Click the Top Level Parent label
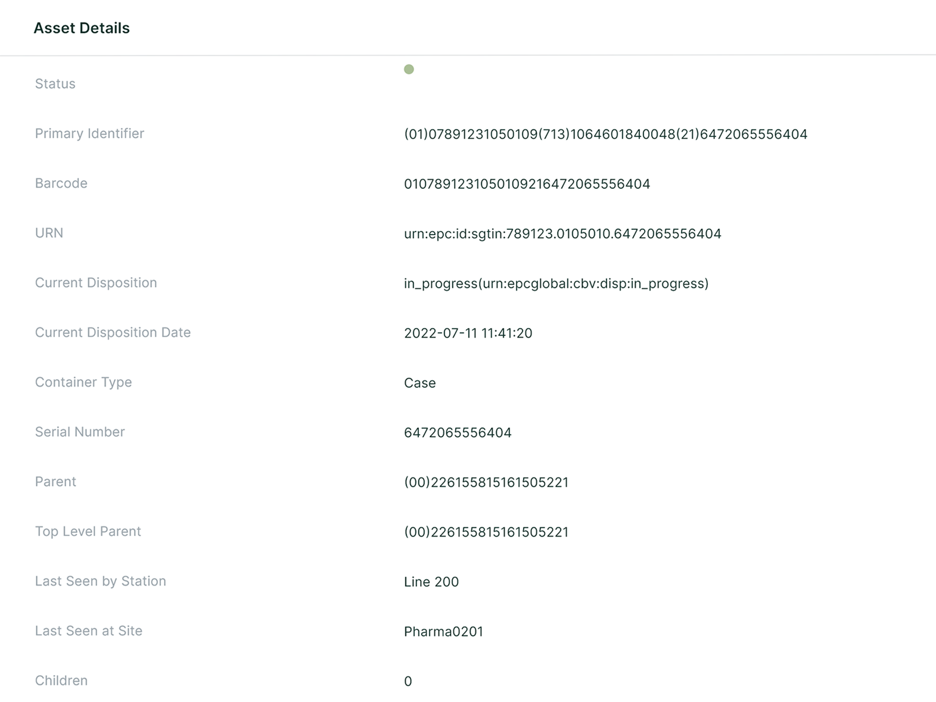This screenshot has height=702, width=936. 88,531
